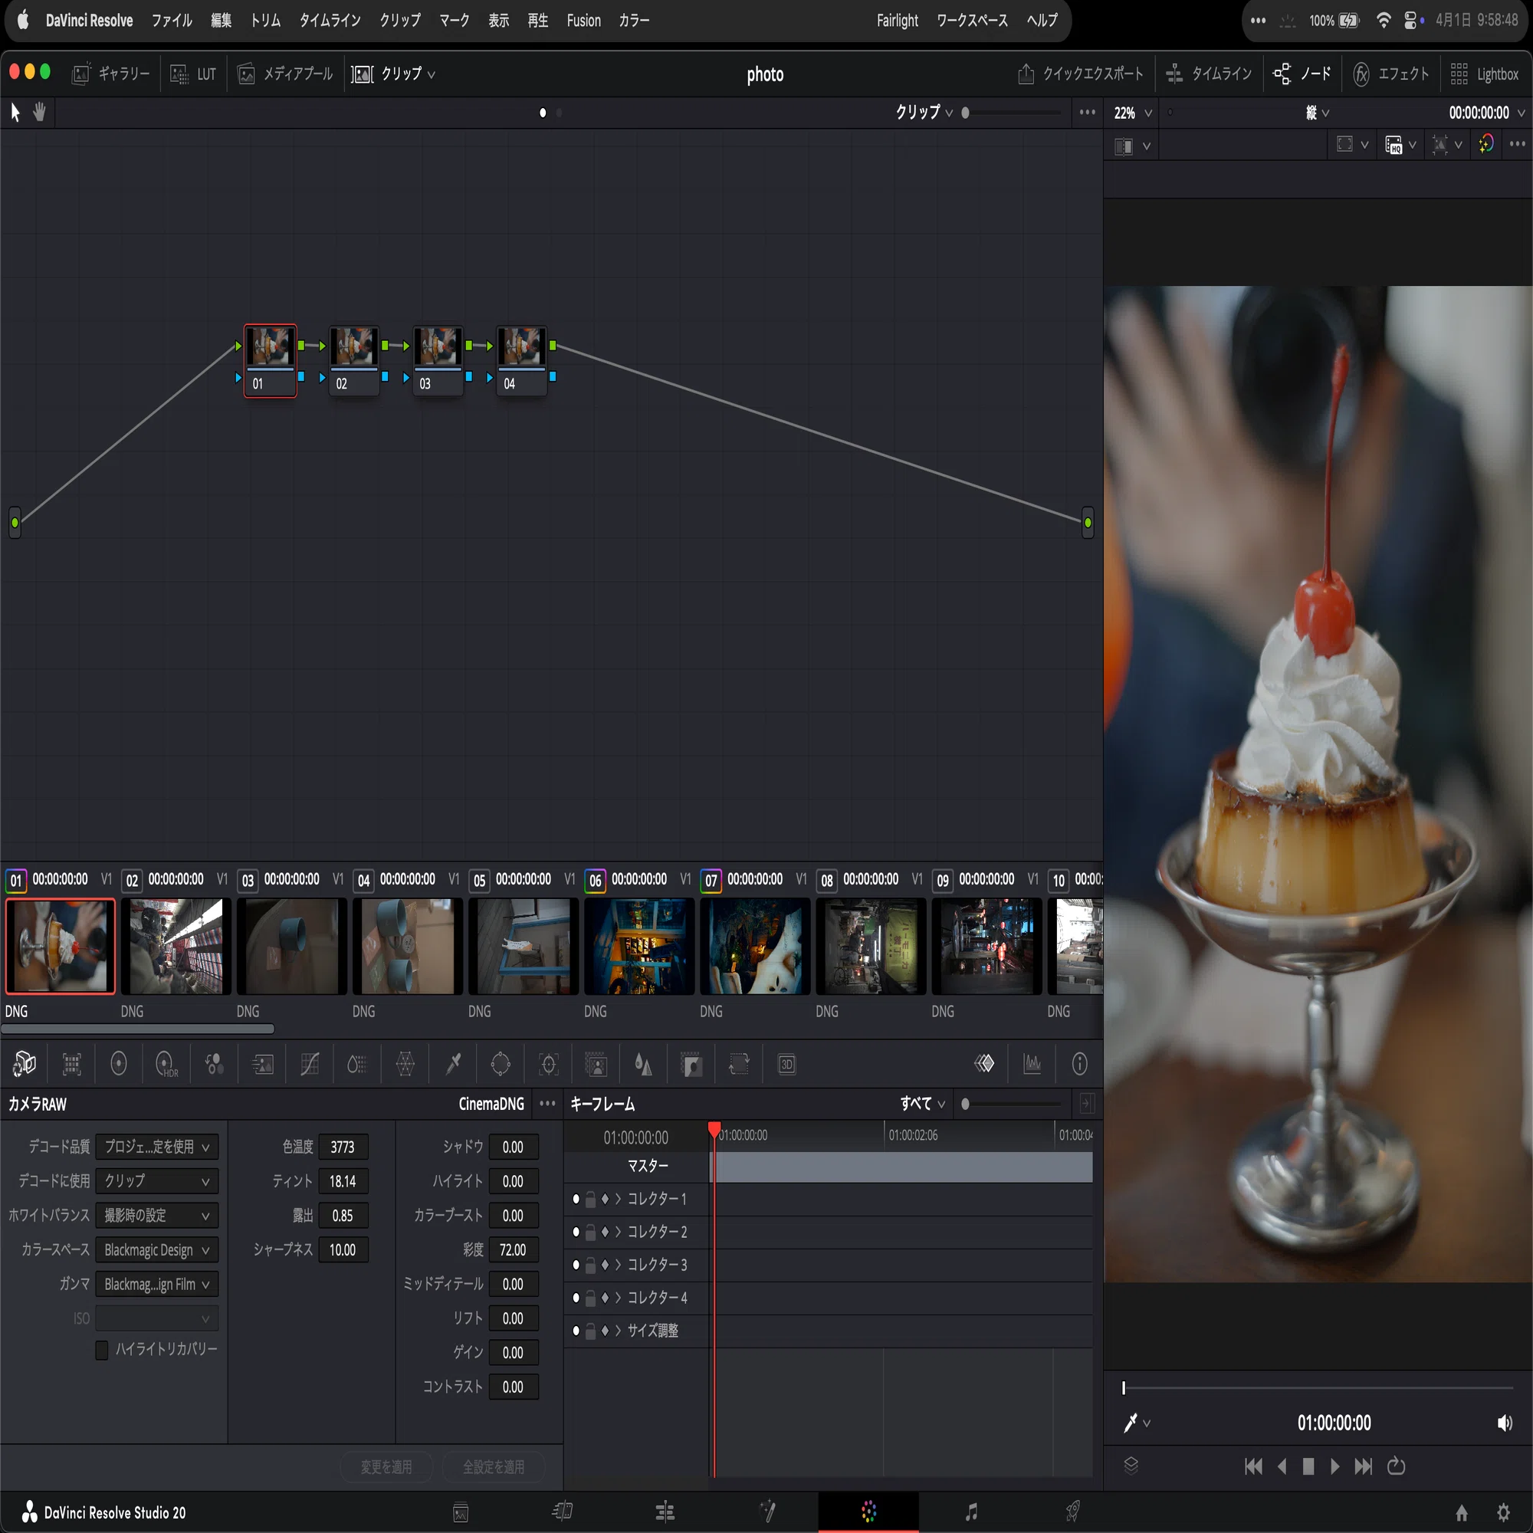Open the Magic Mask palette
This screenshot has height=1533, width=1533.
(596, 1064)
